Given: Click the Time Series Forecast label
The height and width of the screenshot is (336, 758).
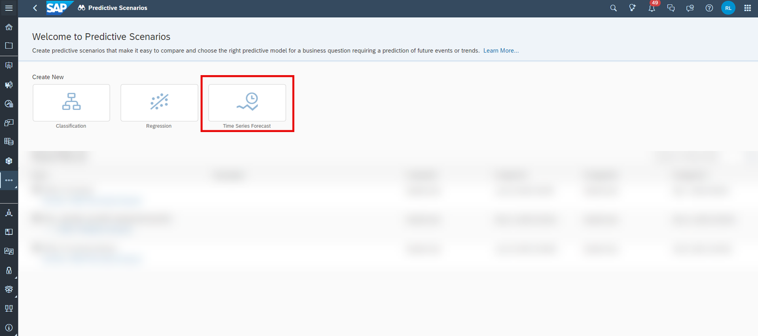Looking at the screenshot, I should click(x=247, y=126).
